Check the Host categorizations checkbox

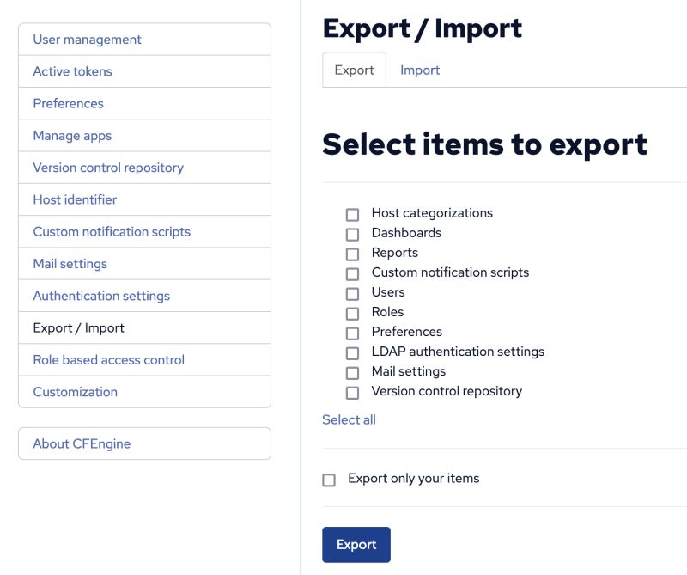point(352,213)
